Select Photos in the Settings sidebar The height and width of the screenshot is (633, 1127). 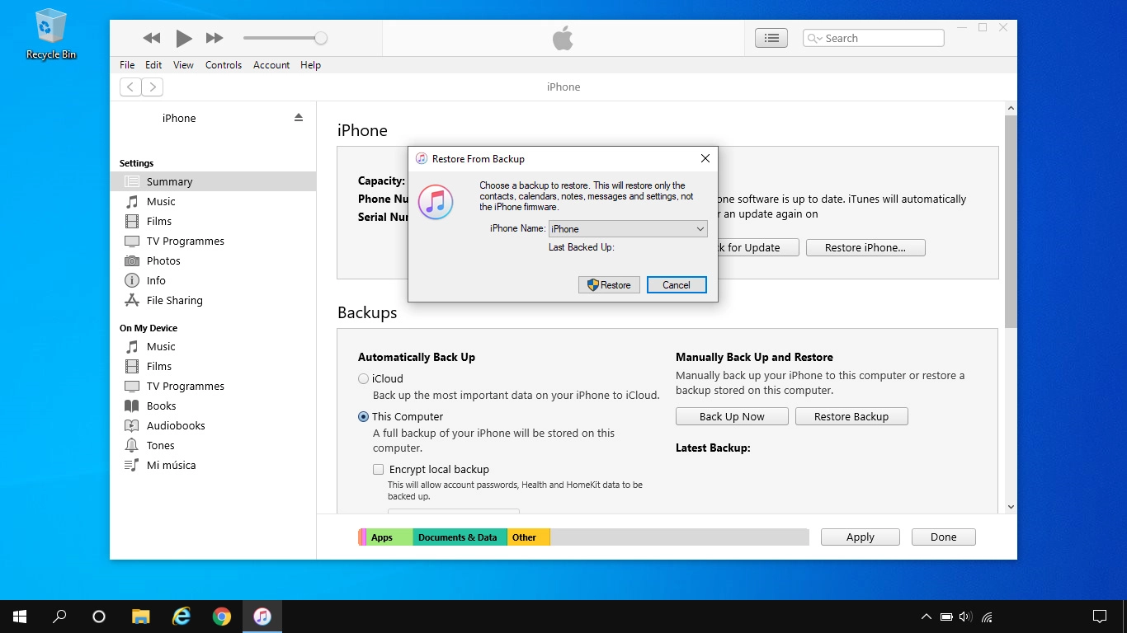pos(163,260)
